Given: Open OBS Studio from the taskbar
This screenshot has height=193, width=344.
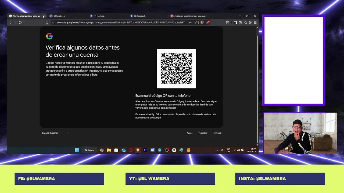Looking at the screenshot, I should pyautogui.click(x=167, y=150).
